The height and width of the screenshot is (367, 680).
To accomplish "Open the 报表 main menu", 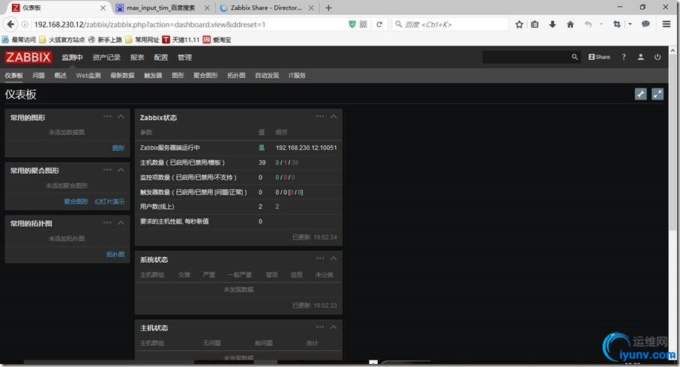I will click(137, 57).
